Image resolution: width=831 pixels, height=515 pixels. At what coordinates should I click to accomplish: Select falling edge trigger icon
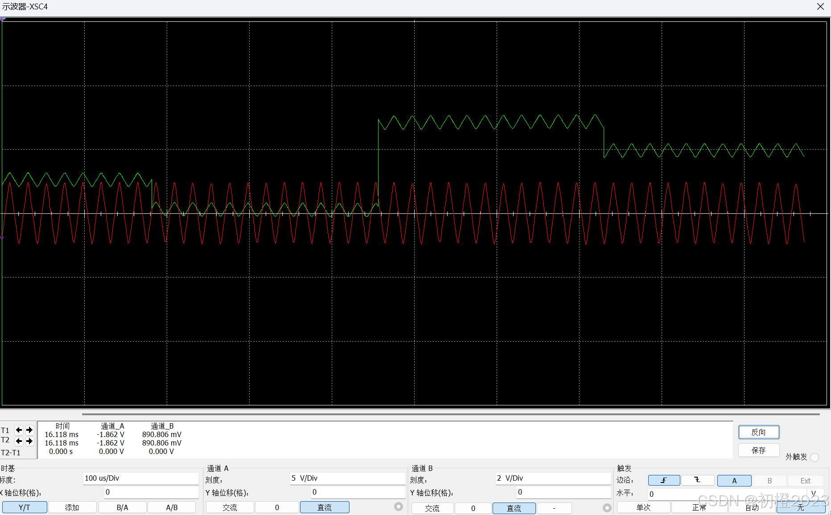click(x=698, y=480)
